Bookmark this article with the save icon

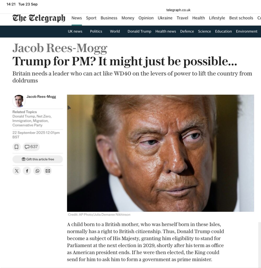[16, 147]
